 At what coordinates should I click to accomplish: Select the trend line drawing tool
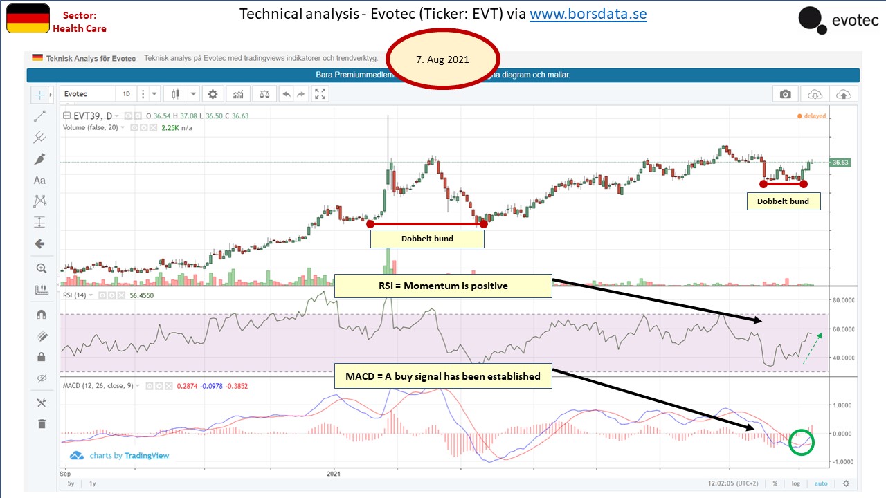click(x=39, y=117)
